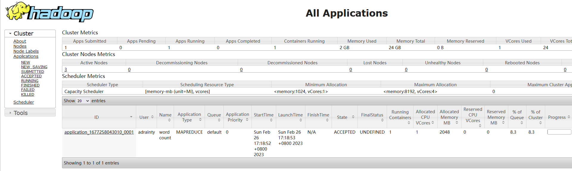Sort by Running Containers column
Image resolution: width=572 pixels, height=171 pixels.
[x=400, y=117]
